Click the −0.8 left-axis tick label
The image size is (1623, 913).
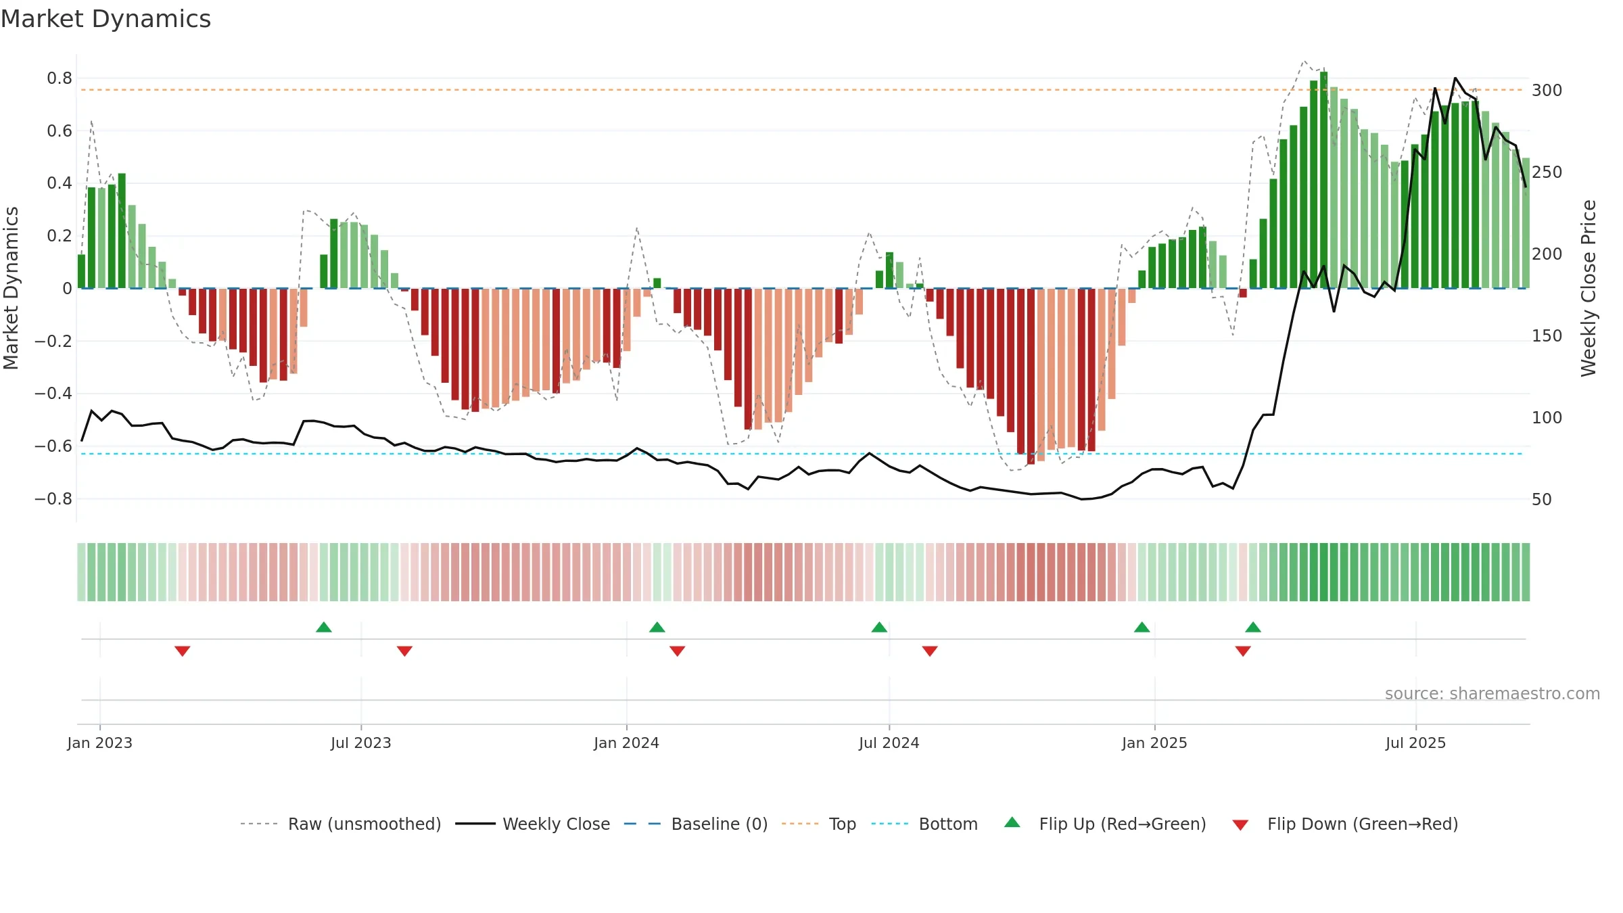53,499
